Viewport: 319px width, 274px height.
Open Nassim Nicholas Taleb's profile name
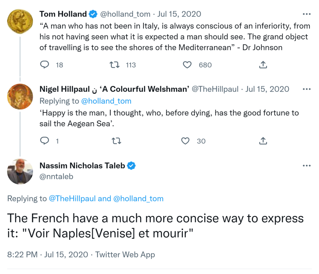tap(82, 166)
